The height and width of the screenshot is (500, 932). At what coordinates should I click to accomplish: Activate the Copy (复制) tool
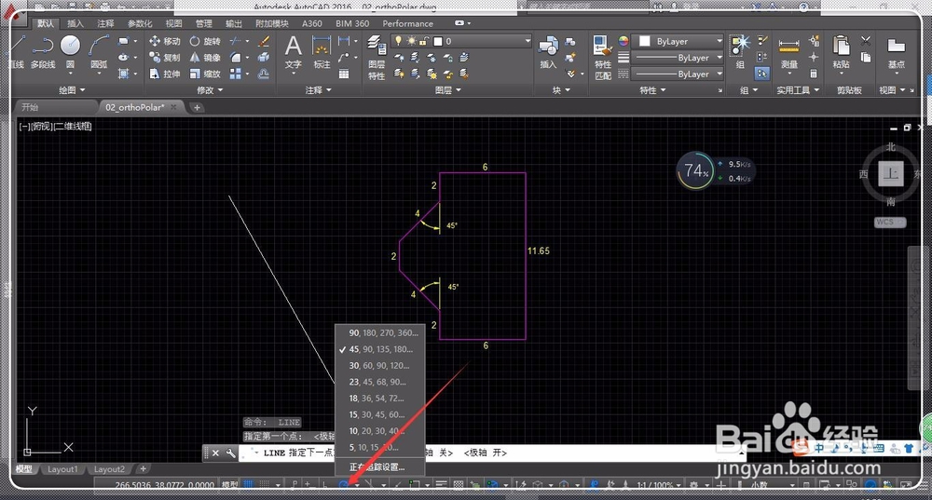(165, 57)
